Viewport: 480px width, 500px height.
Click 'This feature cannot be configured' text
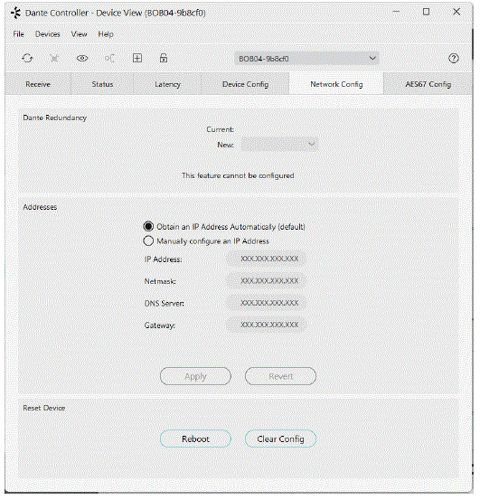238,175
